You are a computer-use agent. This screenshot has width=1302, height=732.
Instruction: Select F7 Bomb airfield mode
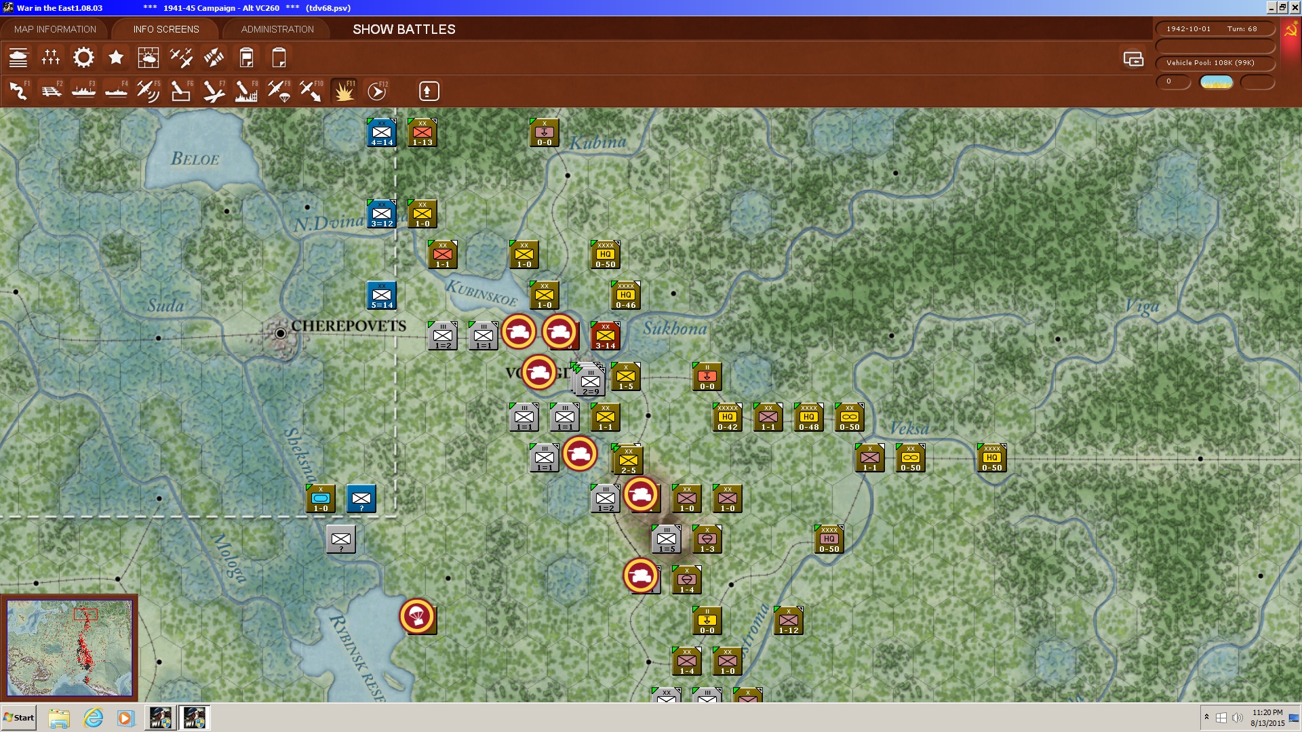click(214, 91)
